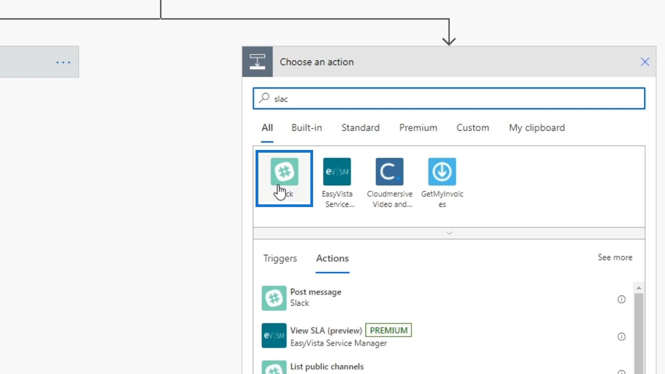Image resolution: width=665 pixels, height=374 pixels.
Task: Select the Slack connector icon
Action: (284, 171)
